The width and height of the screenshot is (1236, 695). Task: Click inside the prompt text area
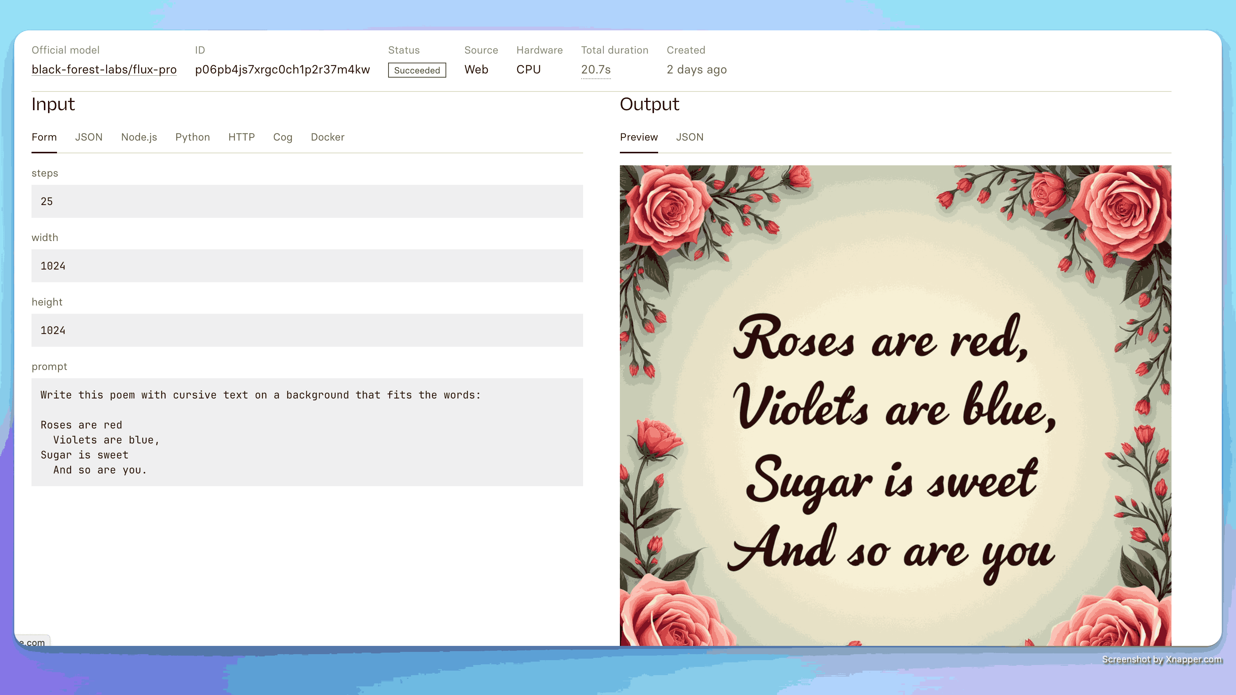[x=307, y=432]
